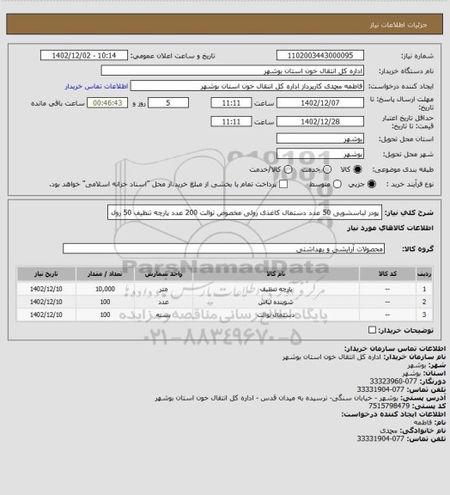Click the تعداد / مقدار column header
This screenshot has width=450, height=495.
[x=105, y=274]
